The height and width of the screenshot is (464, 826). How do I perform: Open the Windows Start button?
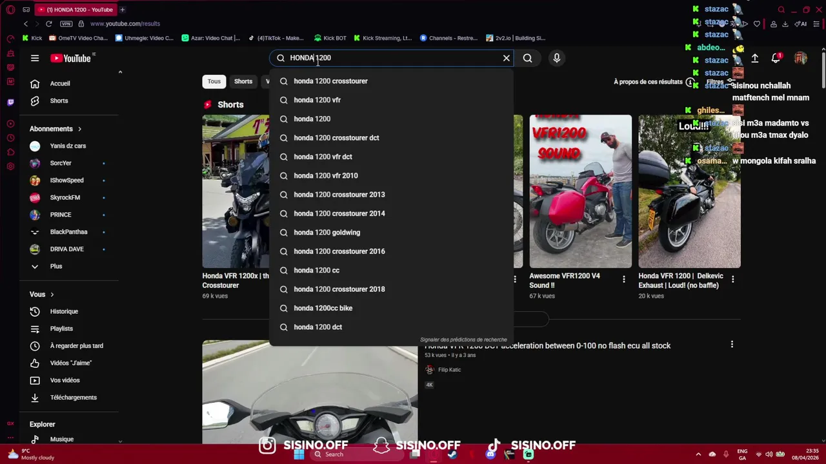pyautogui.click(x=299, y=454)
